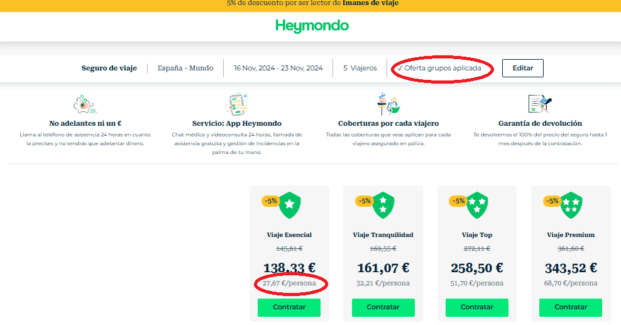The height and width of the screenshot is (325, 621).
Task: Click the one-star Viaje Esencial shield
Action: click(290, 205)
